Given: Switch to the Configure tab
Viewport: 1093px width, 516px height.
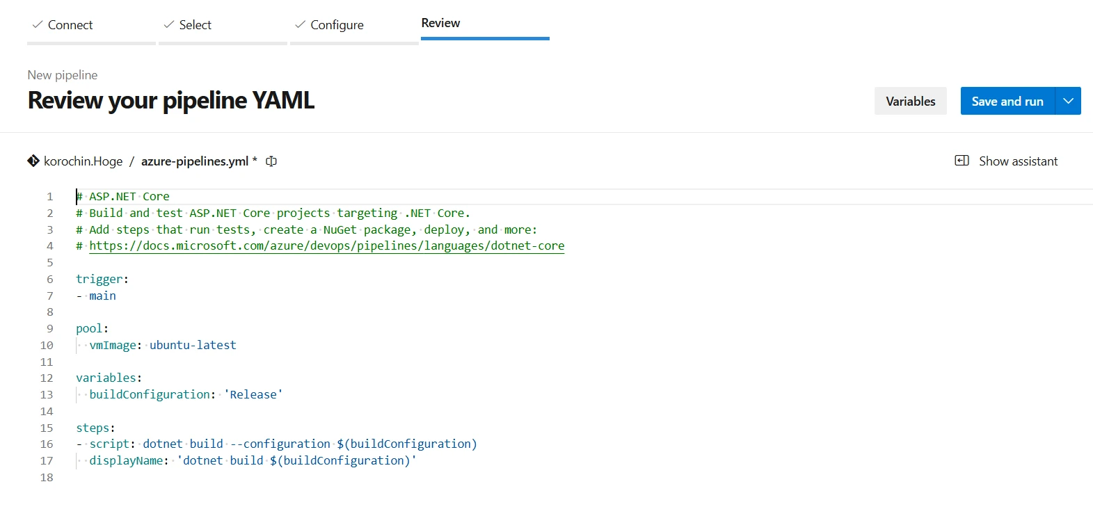Looking at the screenshot, I should tap(337, 25).
